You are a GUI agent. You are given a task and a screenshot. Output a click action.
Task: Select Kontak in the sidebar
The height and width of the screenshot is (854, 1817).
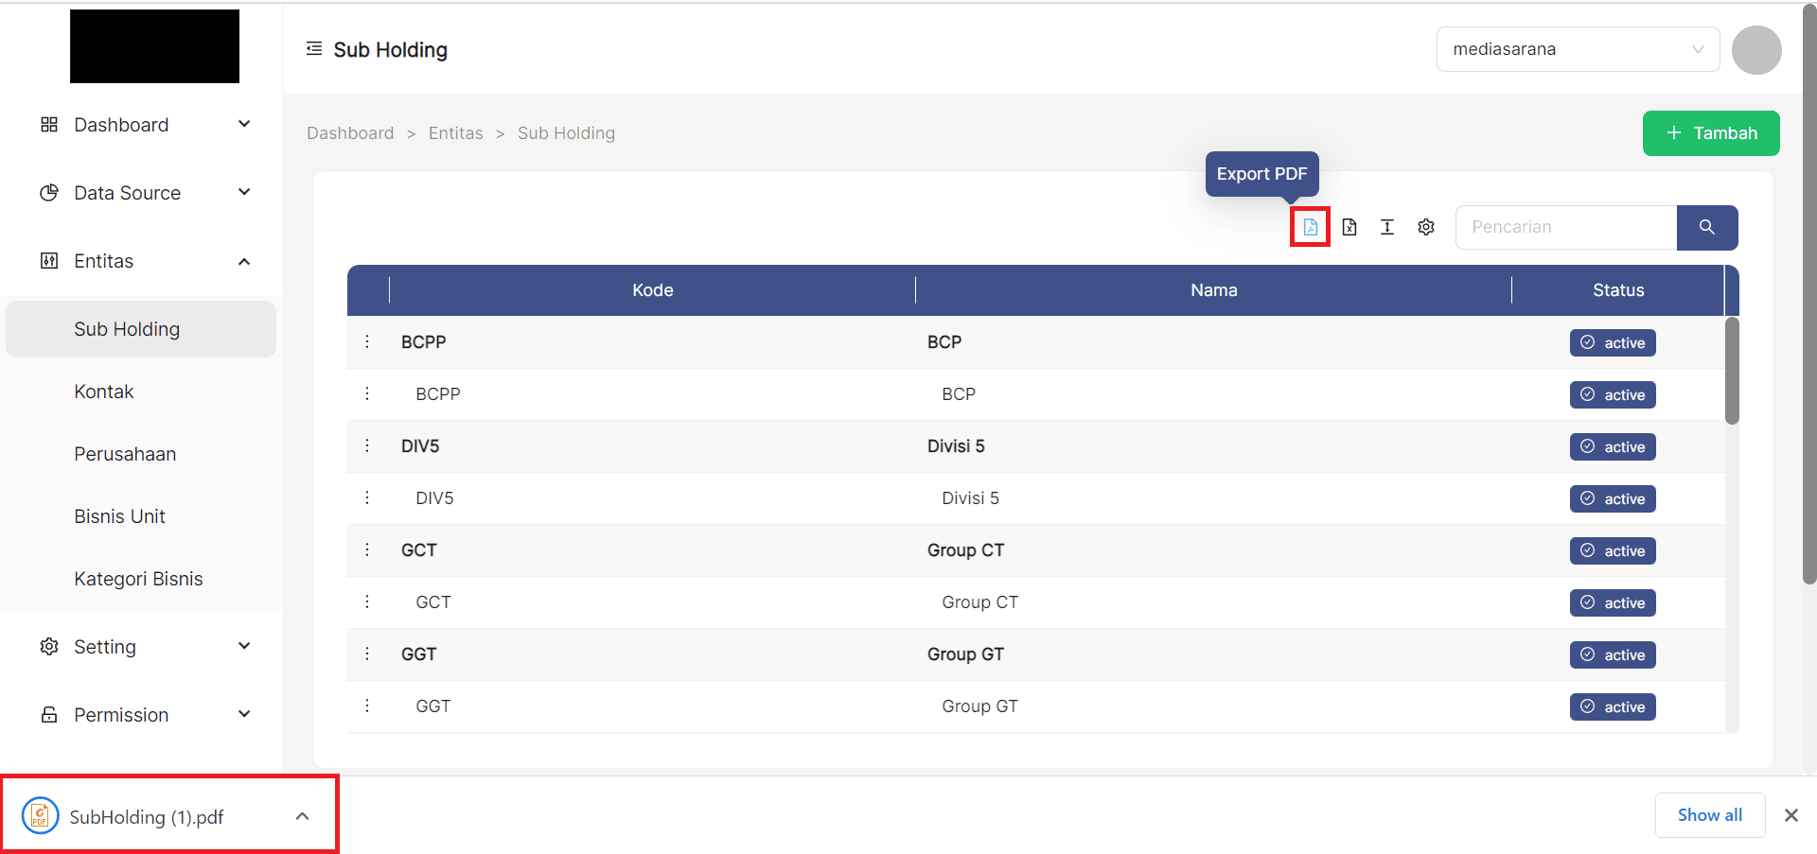click(103, 391)
